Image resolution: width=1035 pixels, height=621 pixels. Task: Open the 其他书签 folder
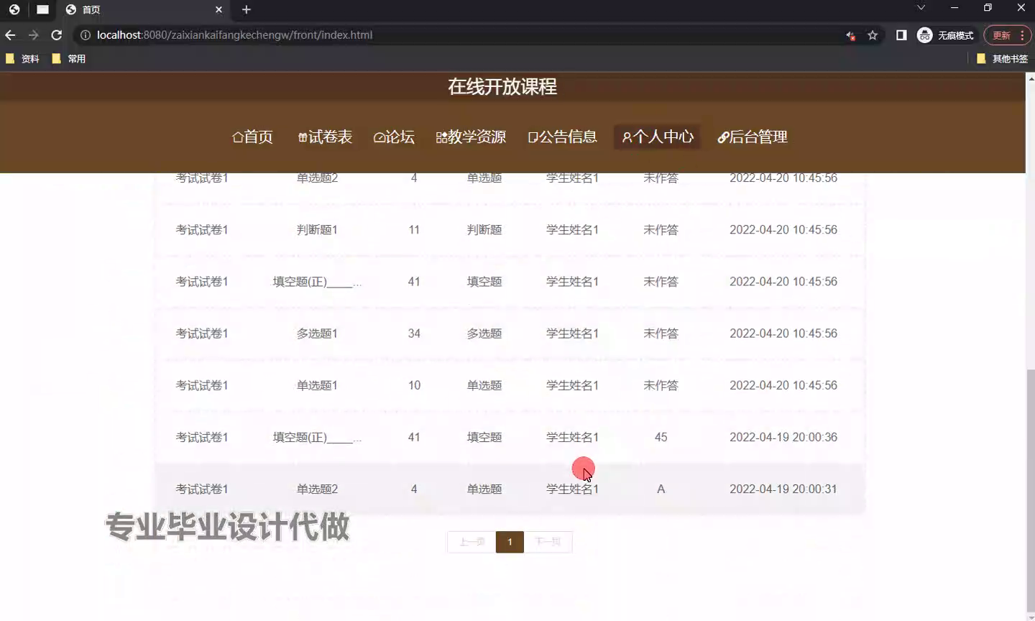click(1002, 59)
